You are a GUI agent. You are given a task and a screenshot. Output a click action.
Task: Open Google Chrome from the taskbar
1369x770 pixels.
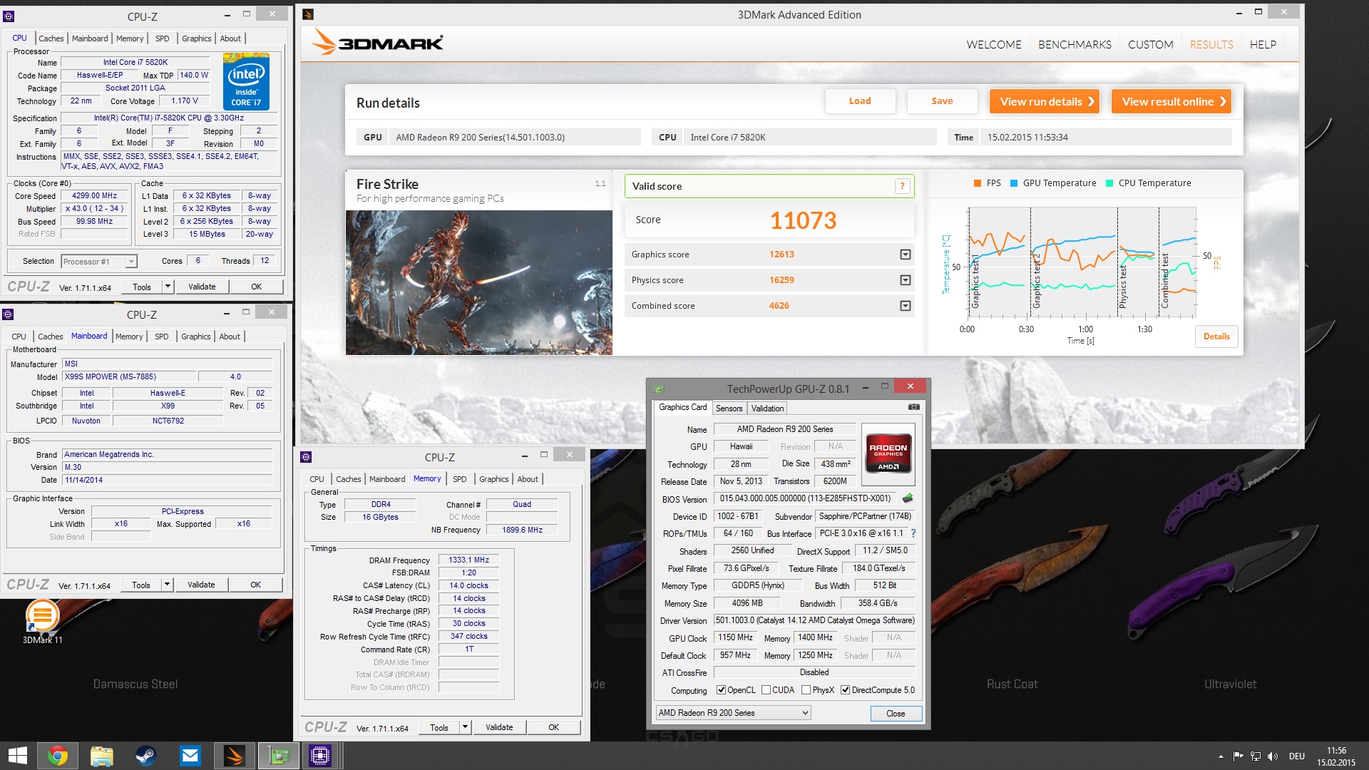tap(58, 756)
